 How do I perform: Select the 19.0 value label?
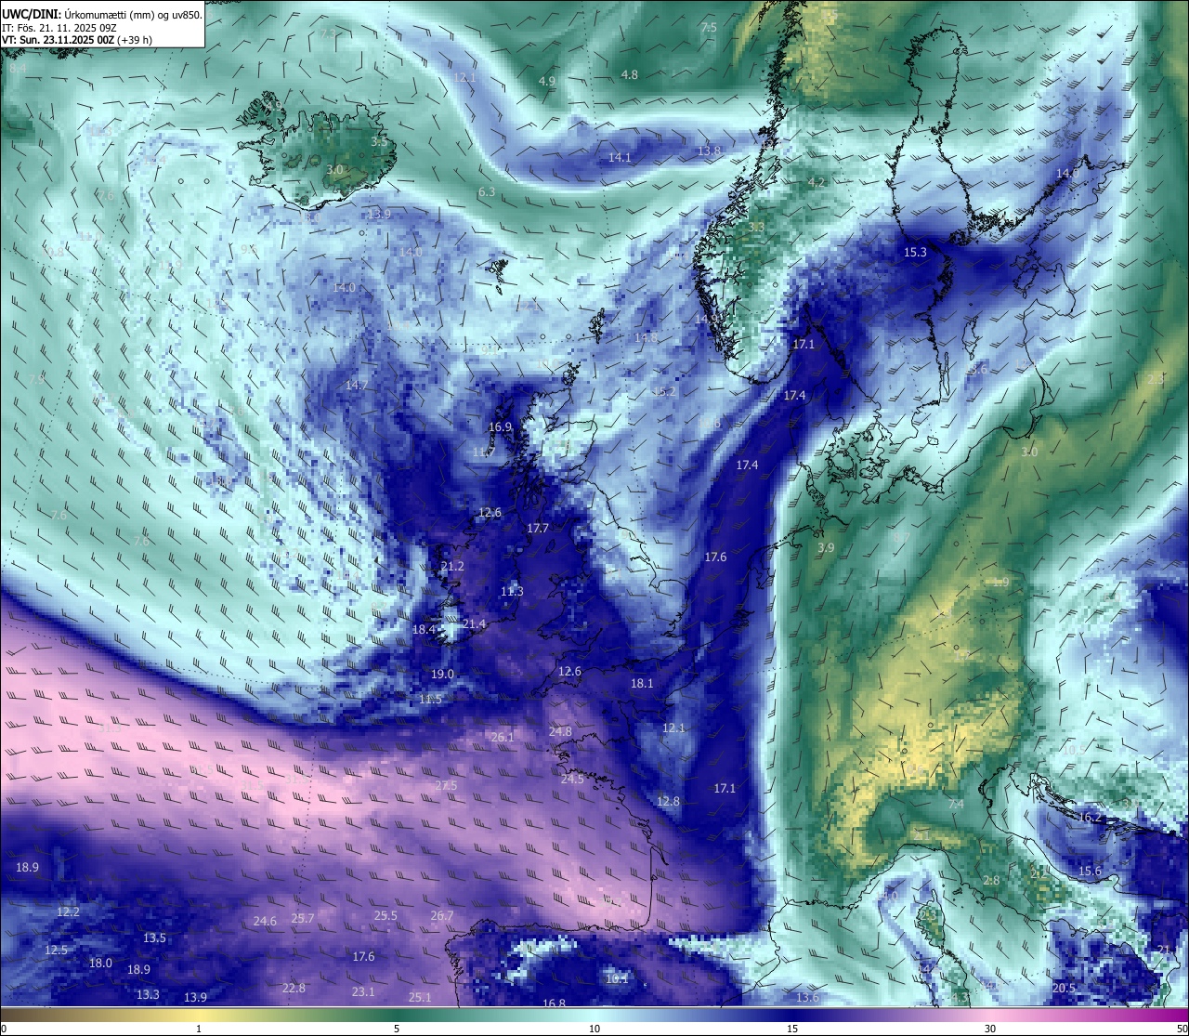click(442, 674)
